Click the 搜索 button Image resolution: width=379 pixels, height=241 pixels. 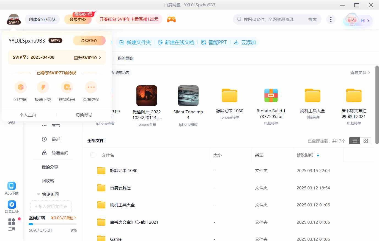tap(312, 19)
